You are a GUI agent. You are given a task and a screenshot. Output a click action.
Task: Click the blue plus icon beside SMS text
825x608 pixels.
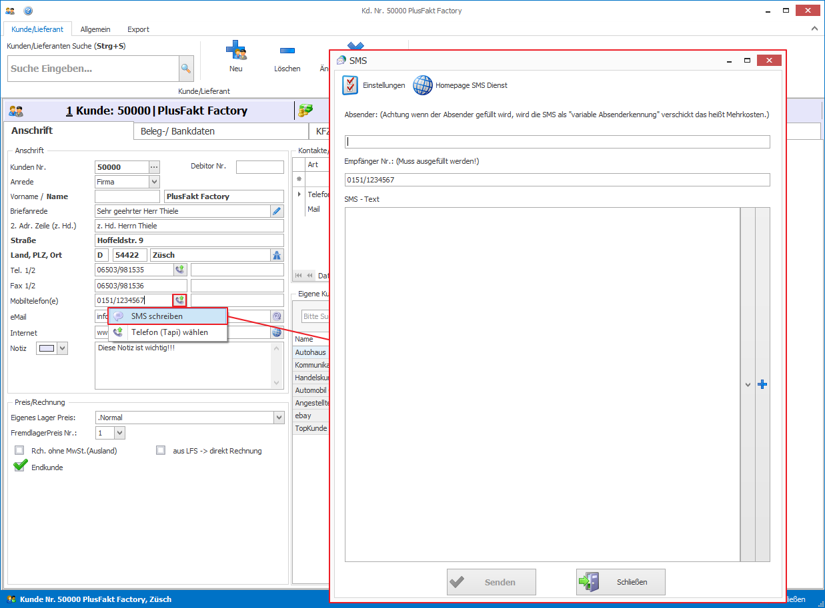tap(763, 384)
